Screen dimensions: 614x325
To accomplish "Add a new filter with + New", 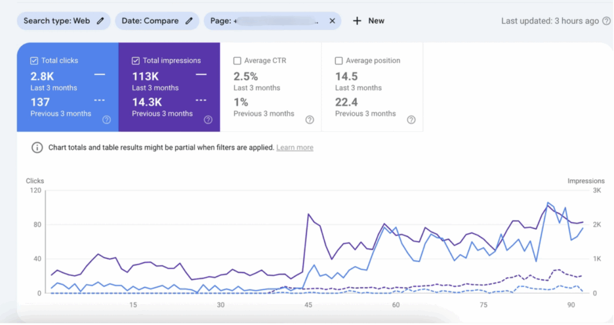I will tap(368, 21).
